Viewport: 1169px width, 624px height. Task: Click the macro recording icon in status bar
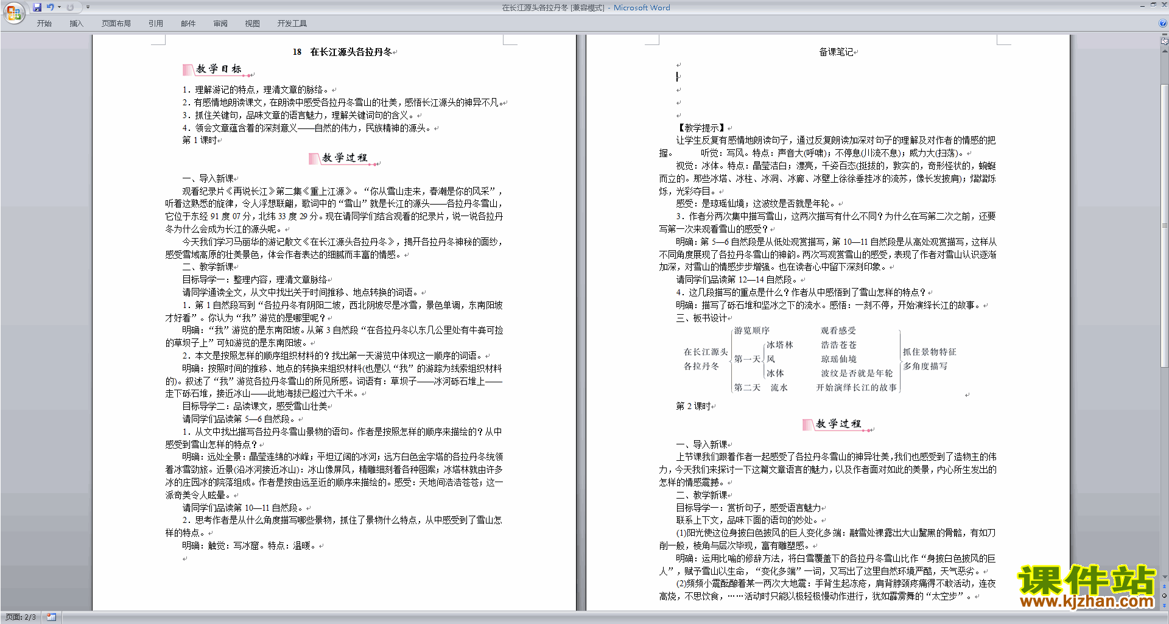pyautogui.click(x=51, y=617)
